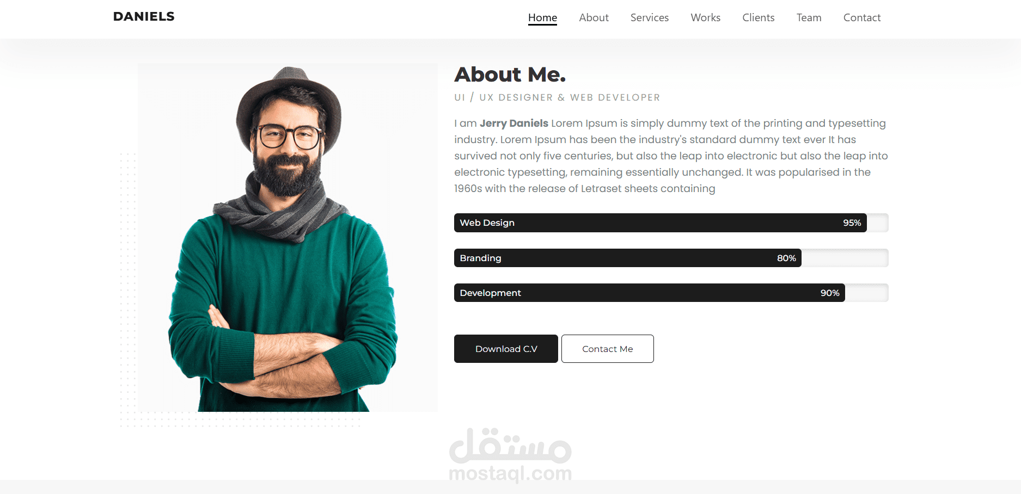
Task: Open the Clients section link
Action: pyautogui.click(x=758, y=17)
